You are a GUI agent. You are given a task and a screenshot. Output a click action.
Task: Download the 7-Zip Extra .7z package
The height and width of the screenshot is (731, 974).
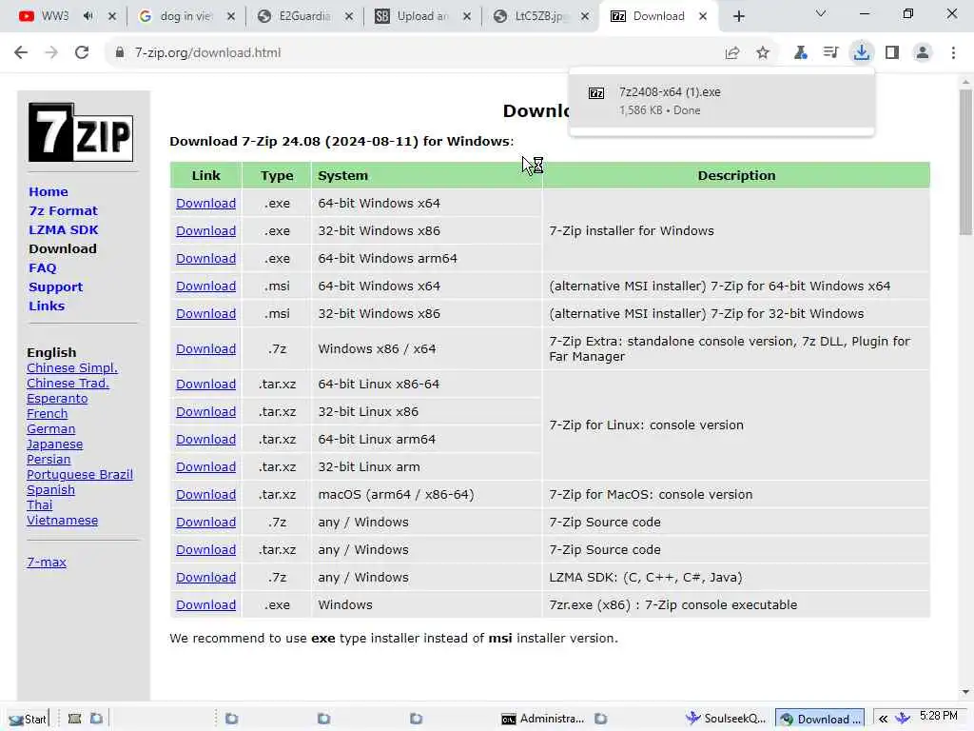205,348
